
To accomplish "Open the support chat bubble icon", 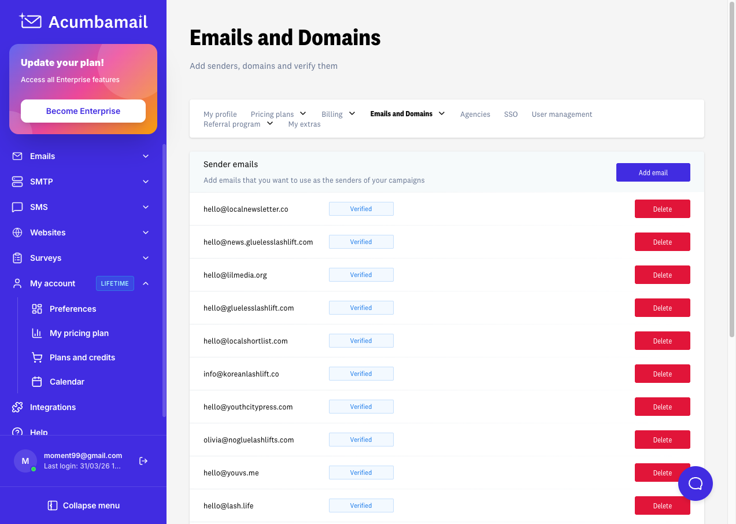I will click(x=695, y=483).
